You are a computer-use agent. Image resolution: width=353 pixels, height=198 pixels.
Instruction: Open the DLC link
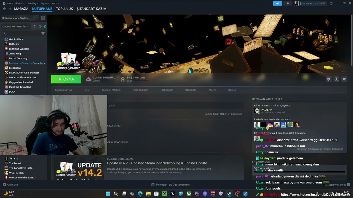(87, 90)
